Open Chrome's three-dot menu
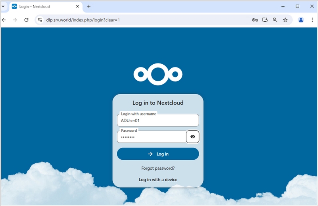The width and height of the screenshot is (318, 206). tap(312, 20)
